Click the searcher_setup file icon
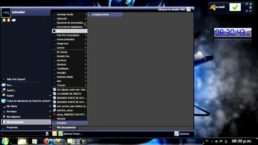 pos(54,110)
